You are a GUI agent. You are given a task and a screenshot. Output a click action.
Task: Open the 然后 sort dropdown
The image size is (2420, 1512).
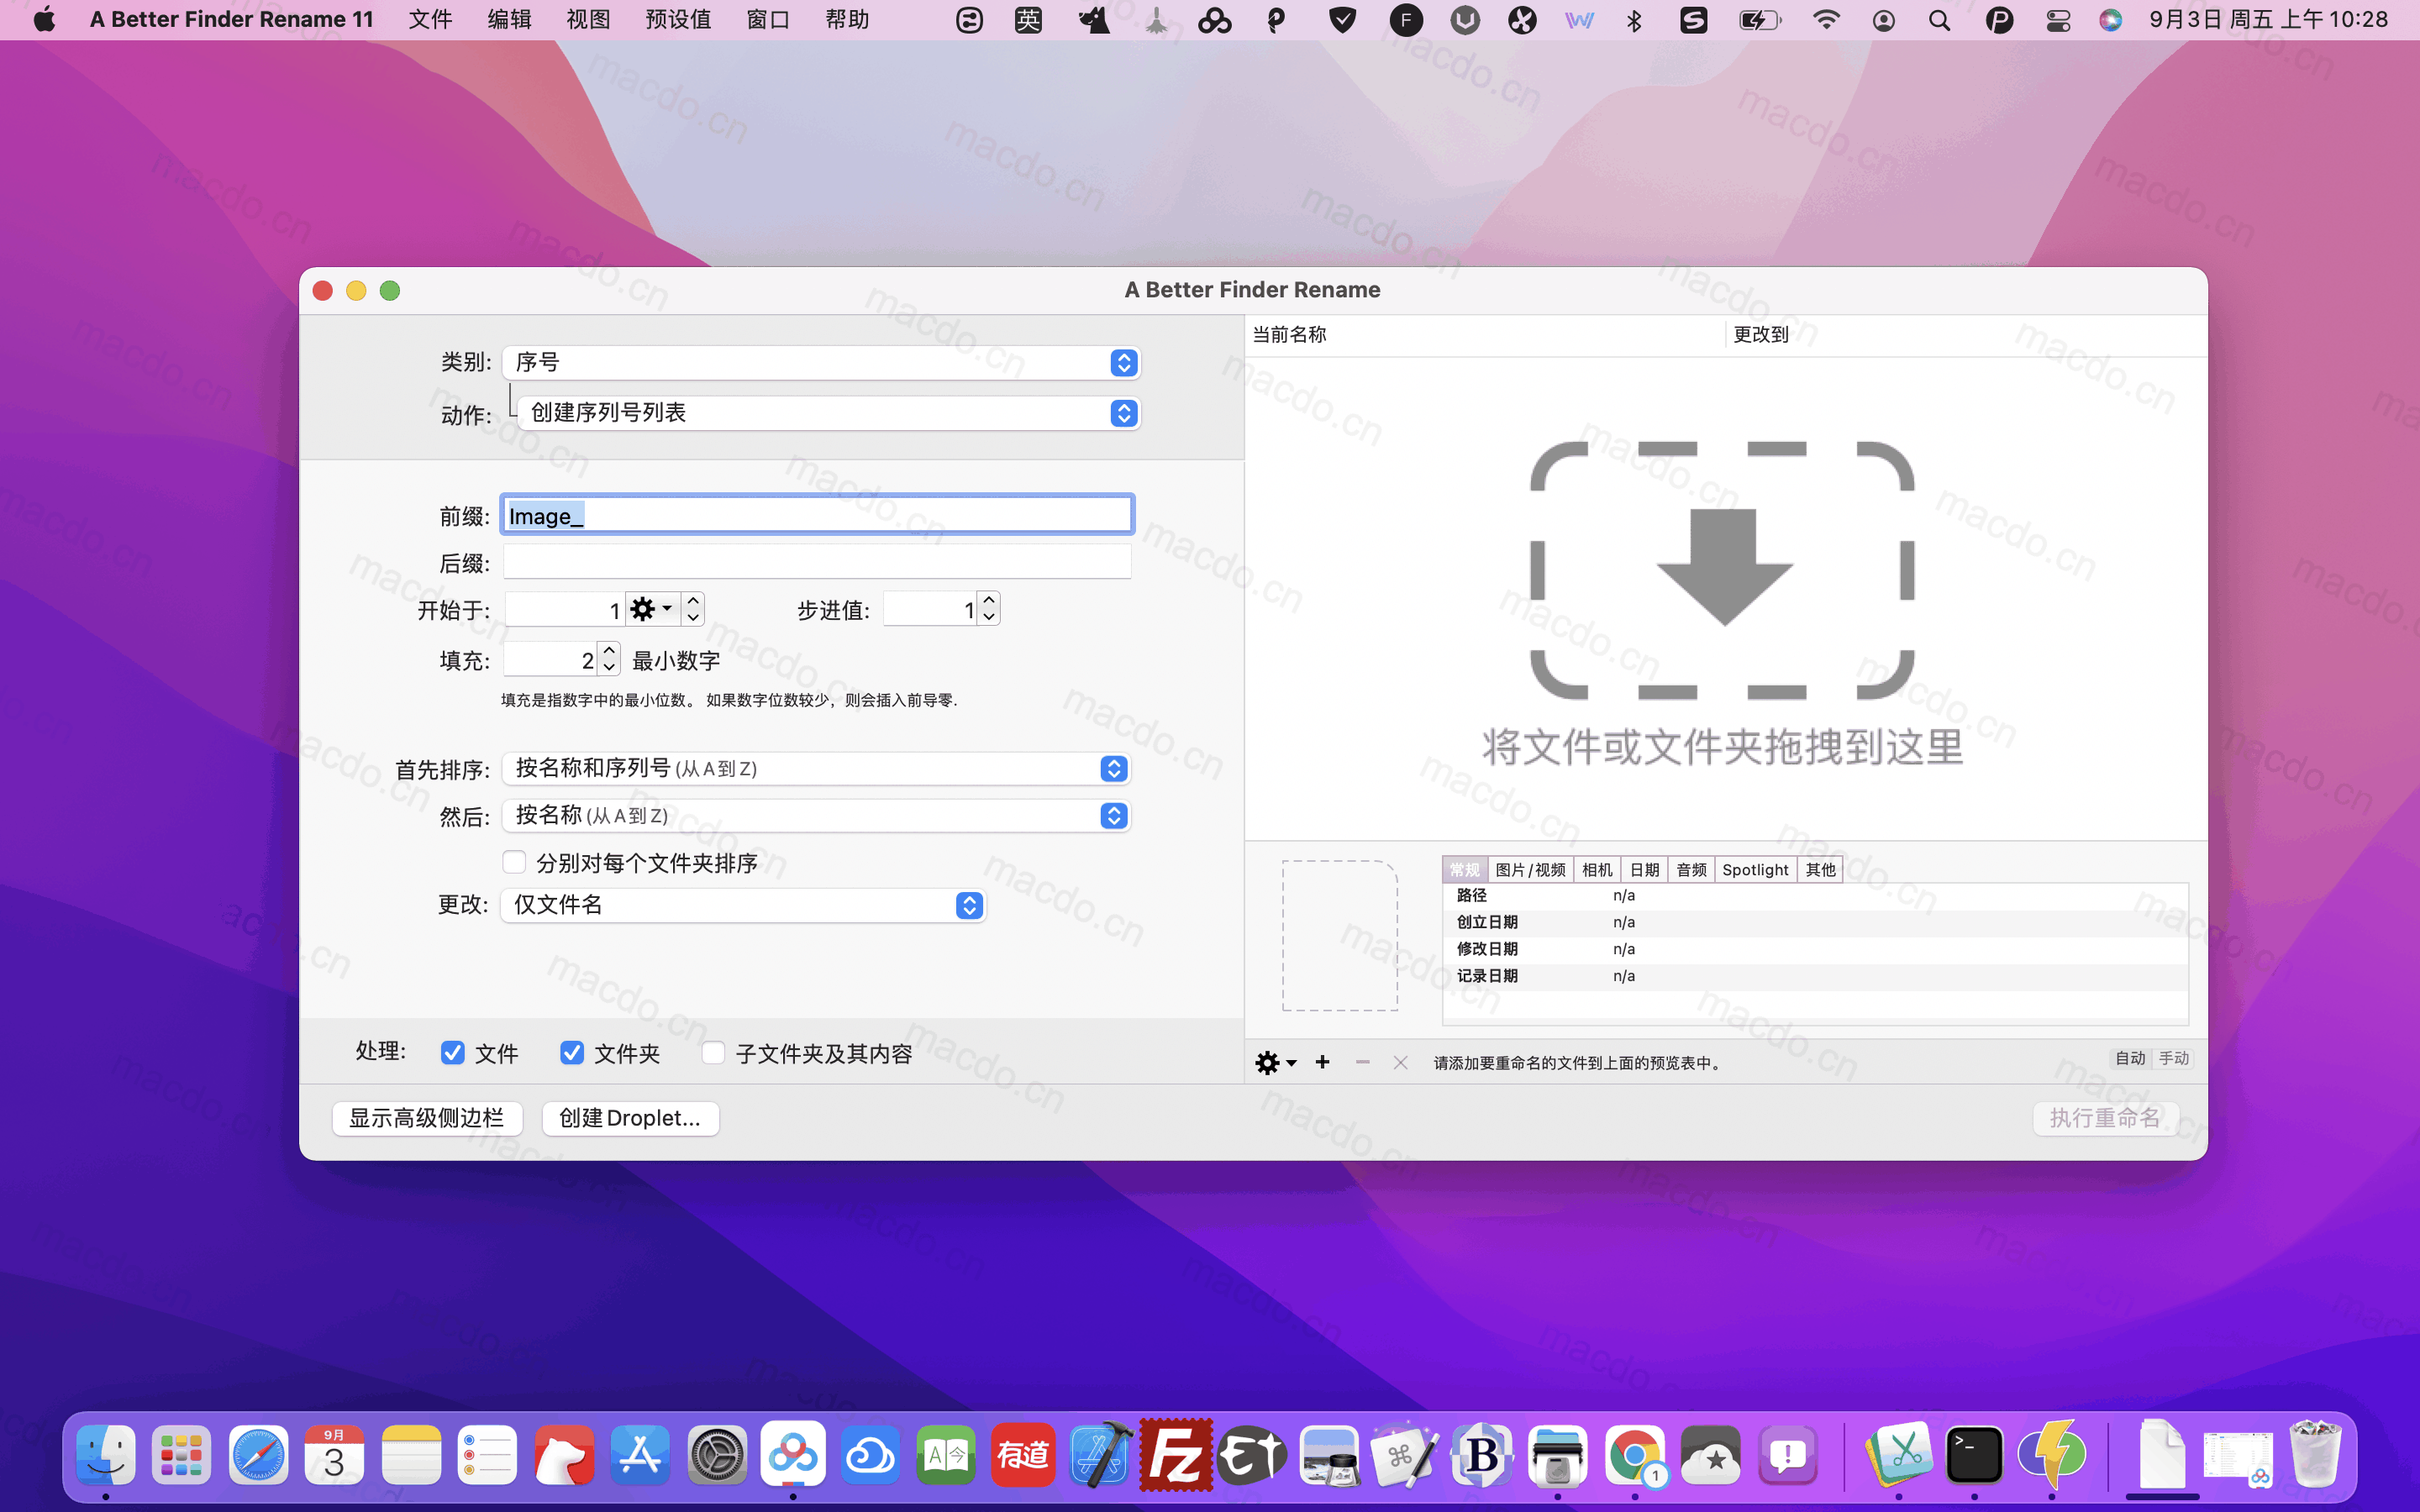[x=816, y=816]
